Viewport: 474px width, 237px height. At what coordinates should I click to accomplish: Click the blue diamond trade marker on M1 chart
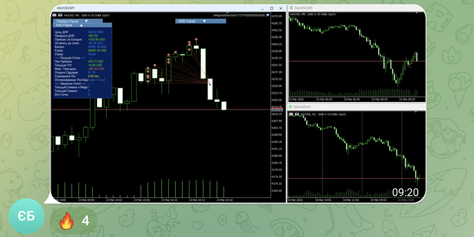click(x=210, y=85)
